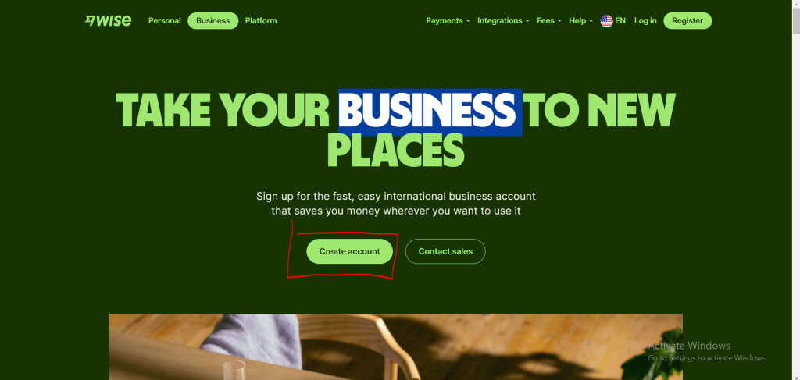Screen dimensions: 800x380
Task: Open the Help dropdown menu
Action: tap(580, 21)
